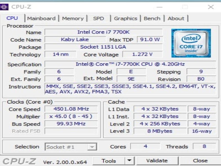Image resolution: width=221 pixels, height=166 pixels.
Task: Click the i7-7700K CPU @ 4.20GHz specification
Action: [x=130, y=64]
